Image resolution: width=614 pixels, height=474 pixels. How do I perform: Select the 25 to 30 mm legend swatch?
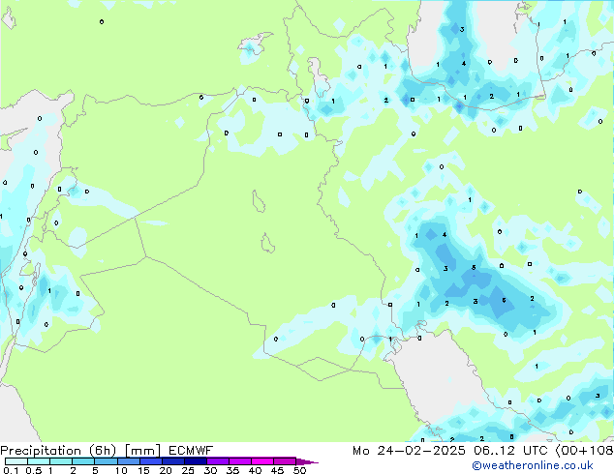(x=196, y=461)
